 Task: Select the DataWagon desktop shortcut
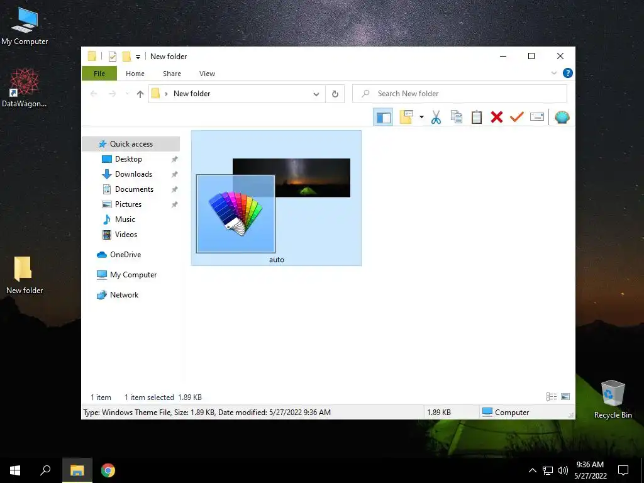[25, 88]
